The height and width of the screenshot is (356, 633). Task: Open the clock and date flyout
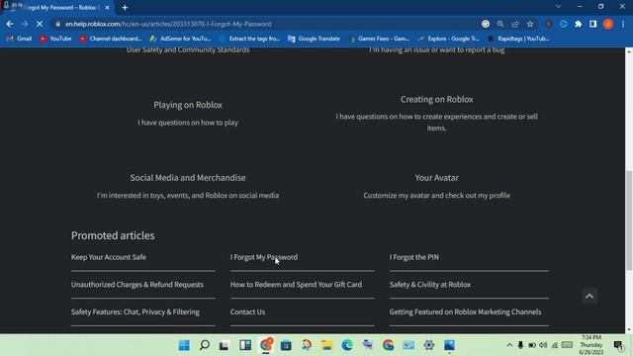coord(591,345)
